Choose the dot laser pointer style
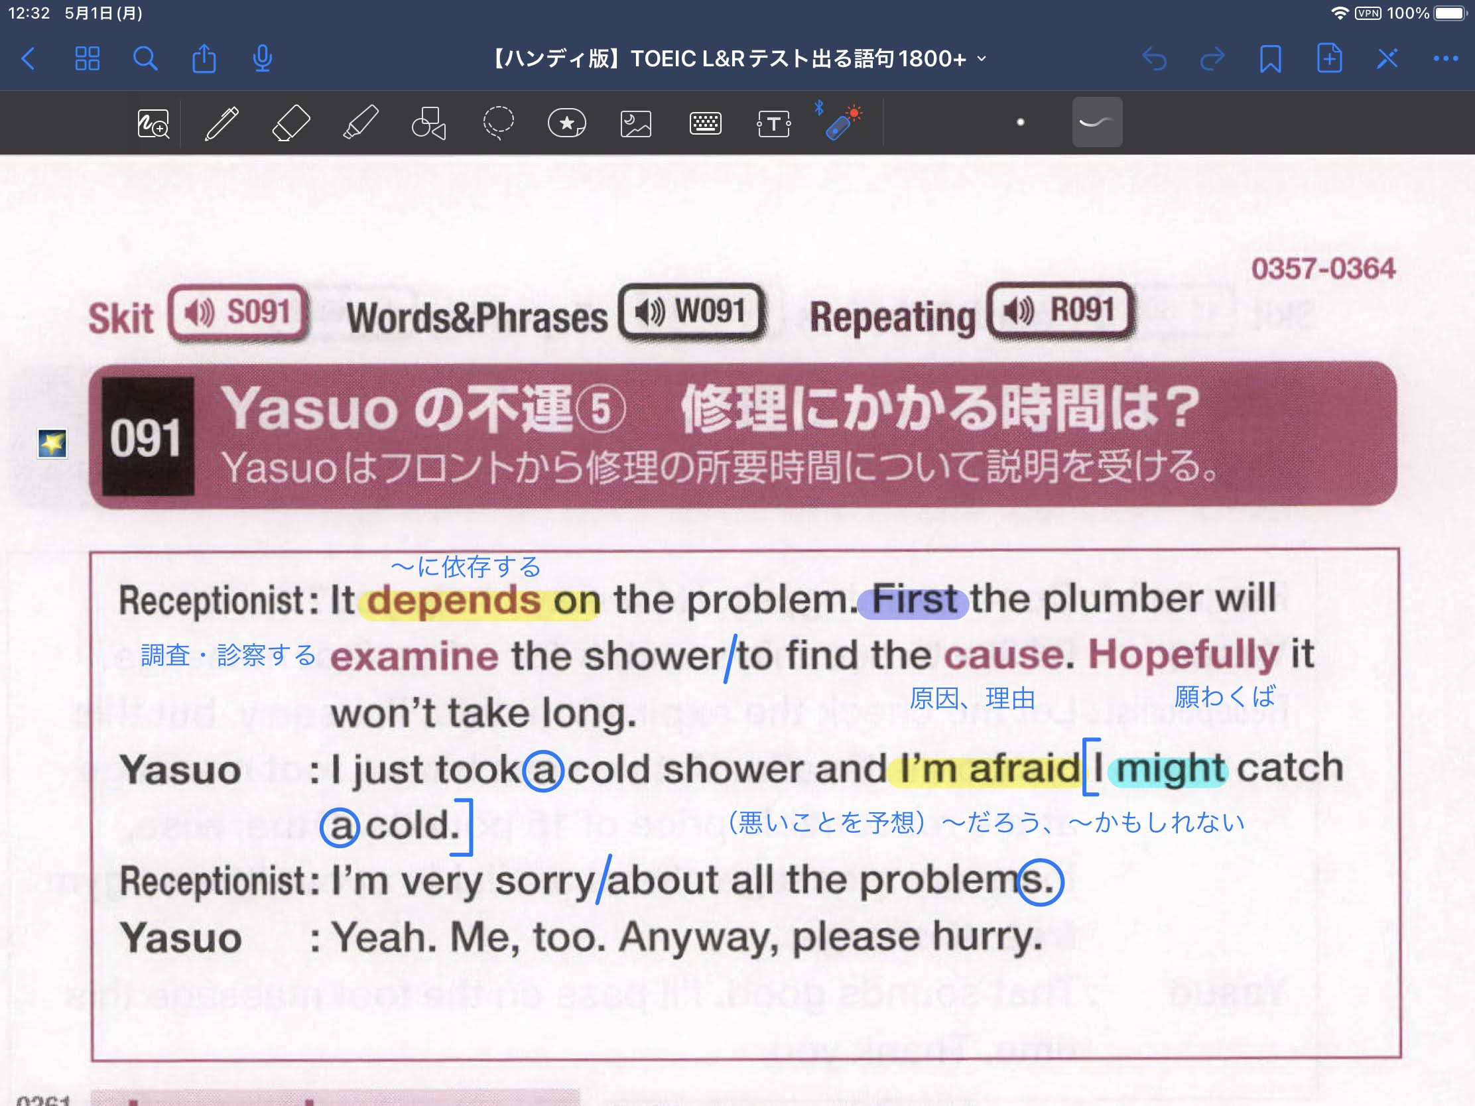Image resolution: width=1475 pixels, height=1106 pixels. click(x=1020, y=122)
